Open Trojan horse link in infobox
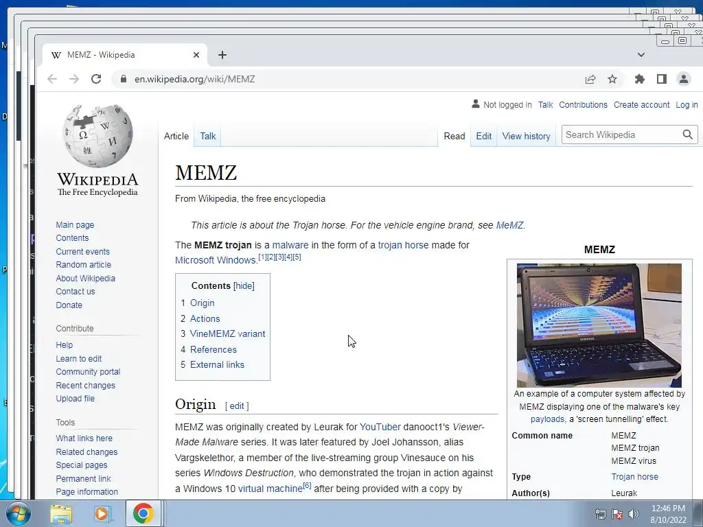This screenshot has height=527, width=703. coord(634,477)
